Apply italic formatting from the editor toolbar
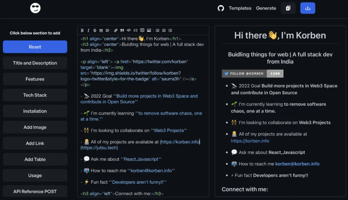 [x=88, y=30]
